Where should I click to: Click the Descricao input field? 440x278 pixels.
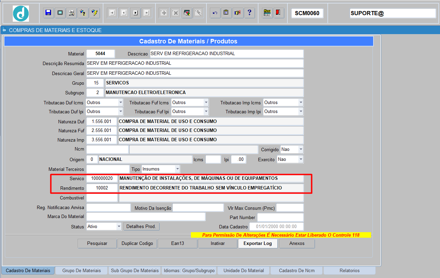click(226, 54)
